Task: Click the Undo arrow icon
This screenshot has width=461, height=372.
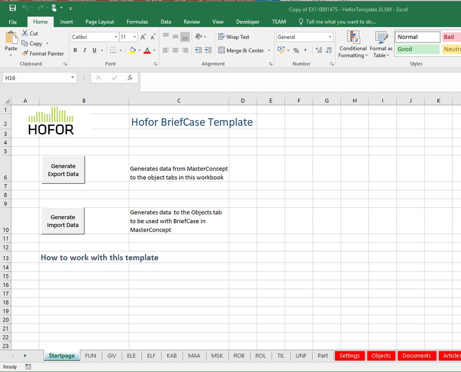Action: click(25, 8)
